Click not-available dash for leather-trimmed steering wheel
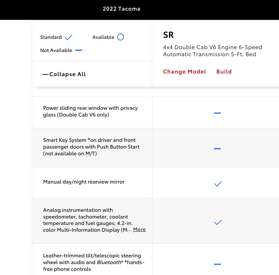Viewport: 279px width, 275px height. point(217,264)
